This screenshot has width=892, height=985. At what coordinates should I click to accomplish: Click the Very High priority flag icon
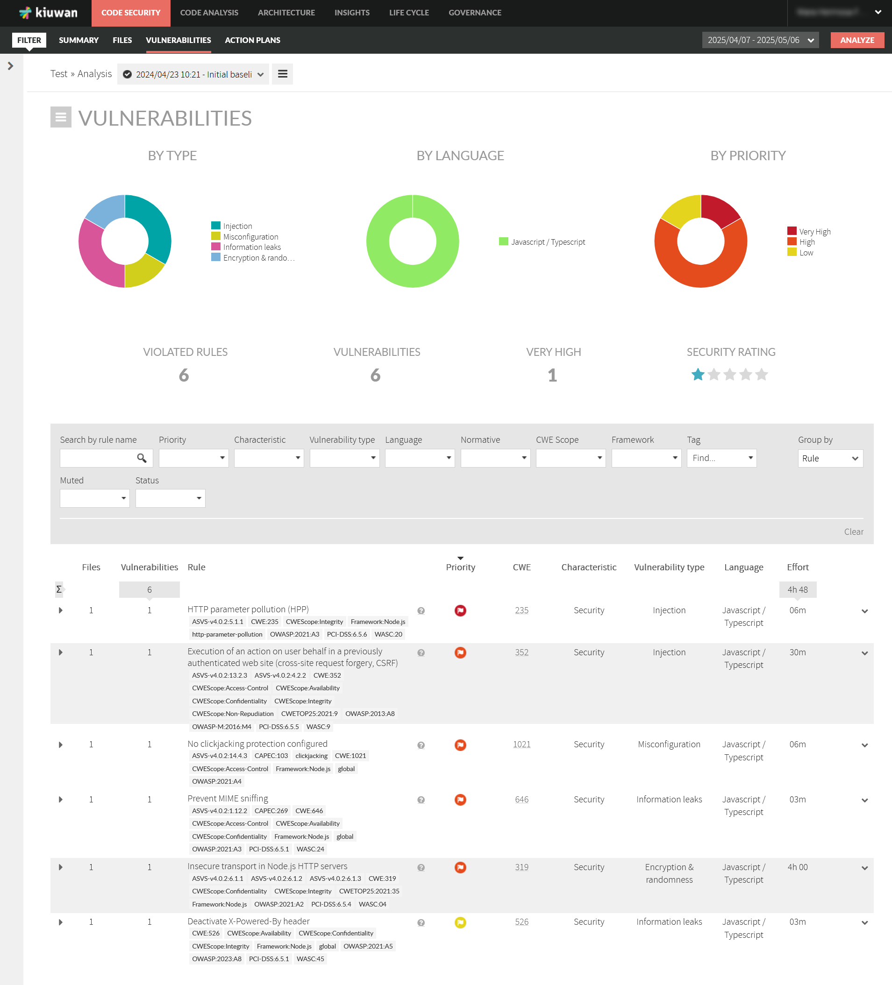pos(460,611)
